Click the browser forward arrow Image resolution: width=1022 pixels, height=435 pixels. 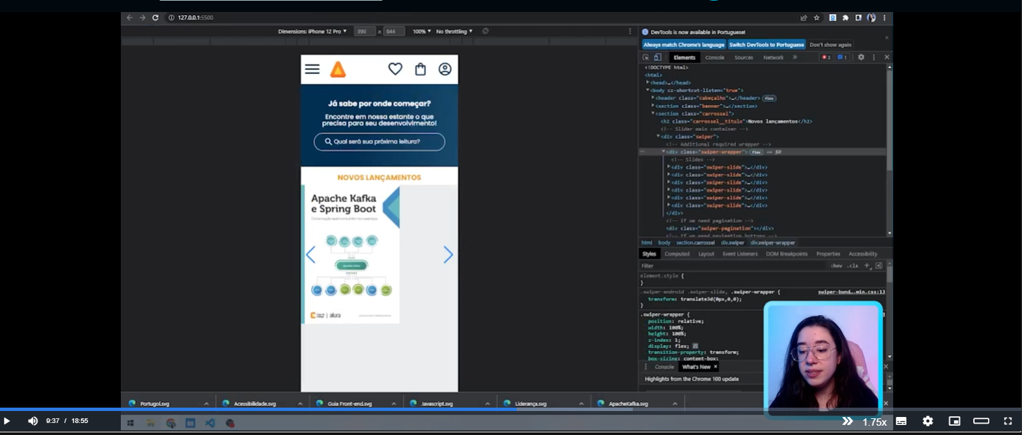[142, 17]
